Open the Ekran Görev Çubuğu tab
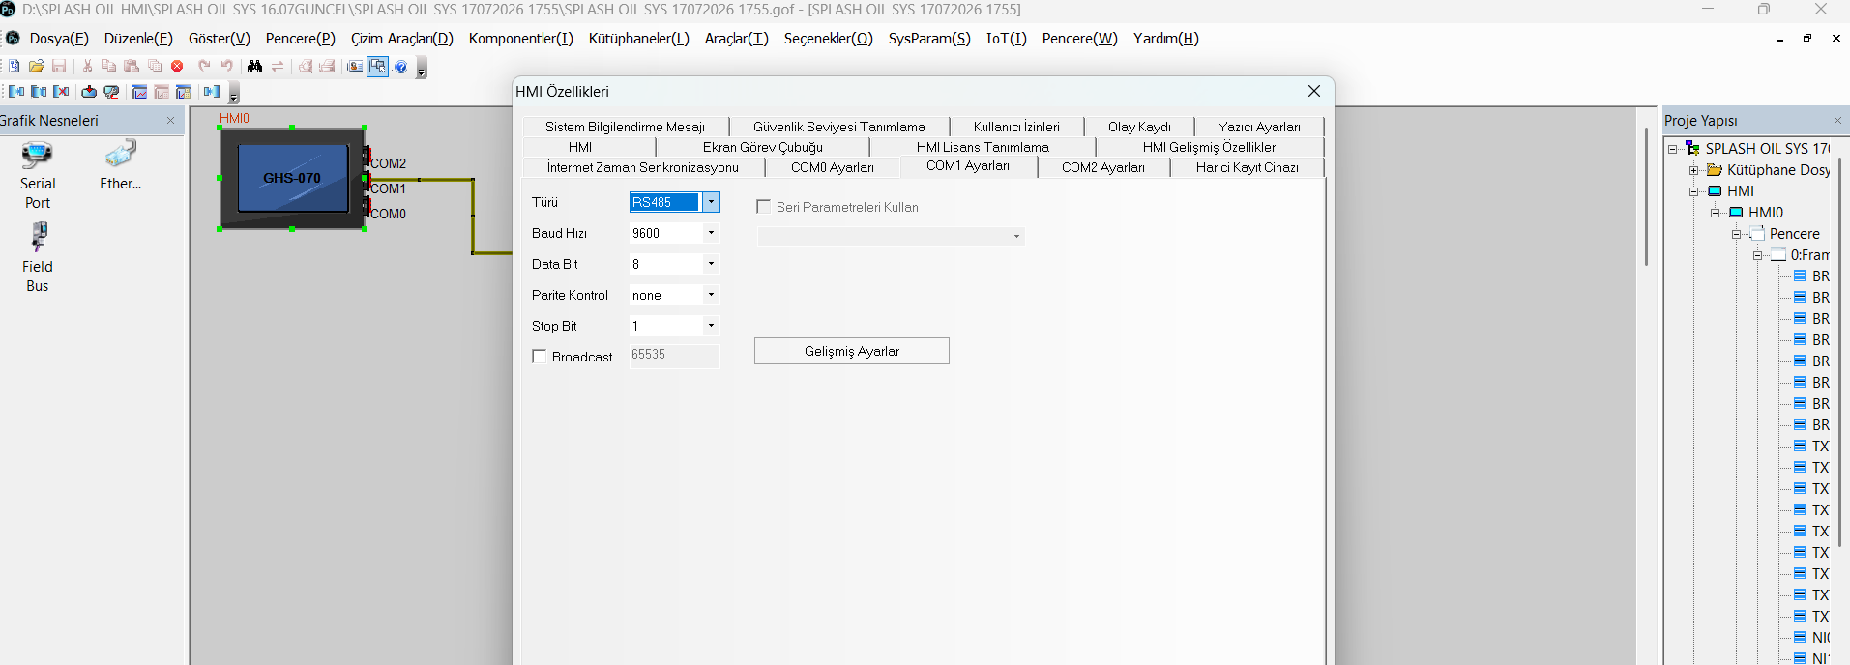This screenshot has width=1850, height=665. (763, 147)
